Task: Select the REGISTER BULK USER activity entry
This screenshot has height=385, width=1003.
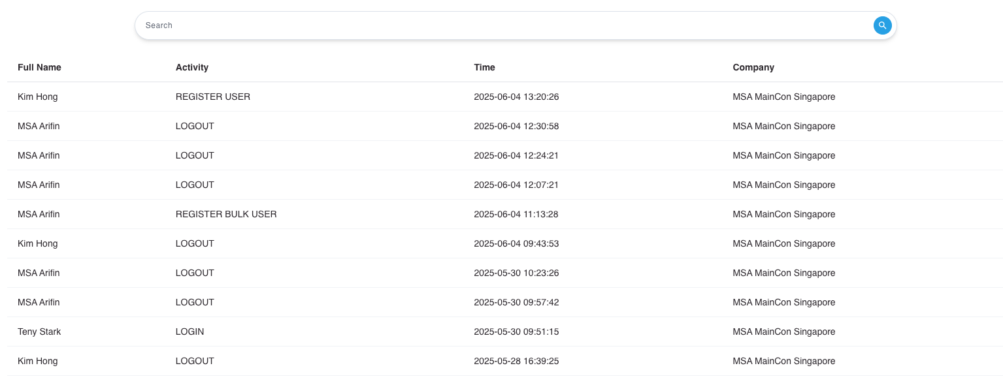Action: (226, 214)
